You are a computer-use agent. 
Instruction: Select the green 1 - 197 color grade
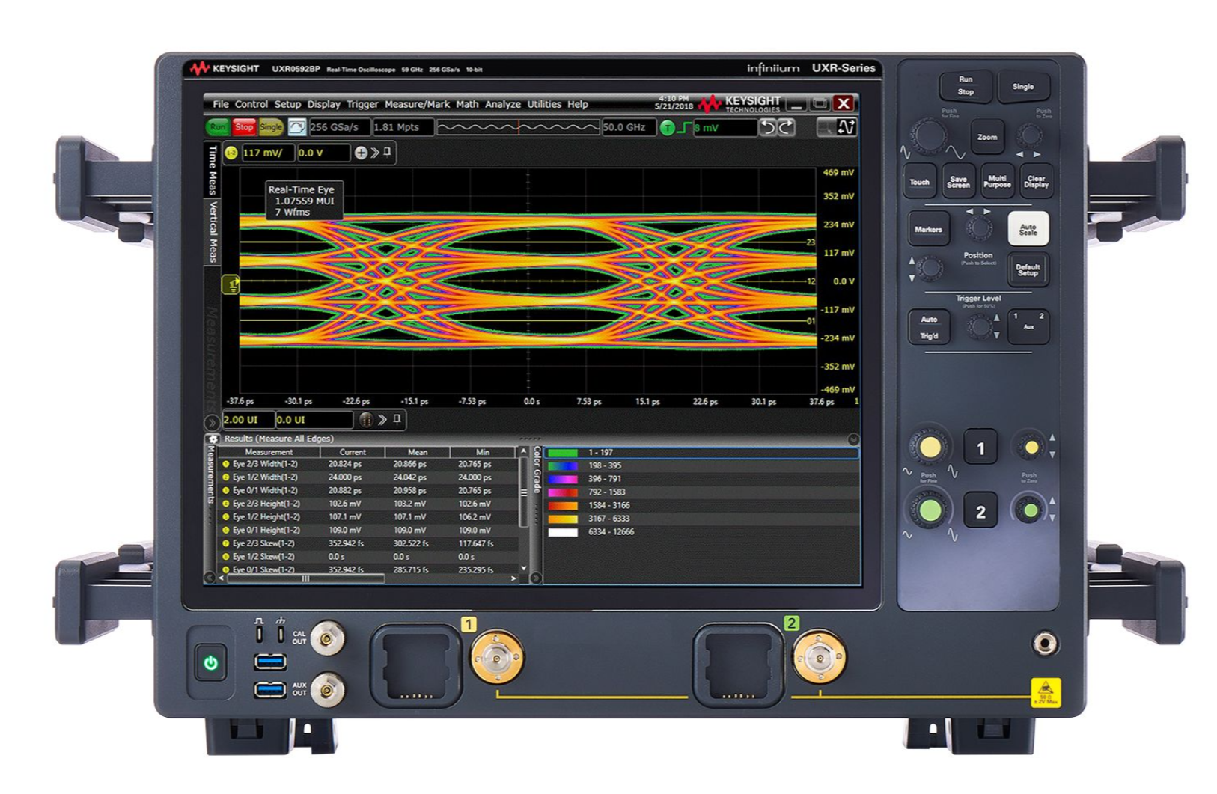pyautogui.click(x=600, y=453)
